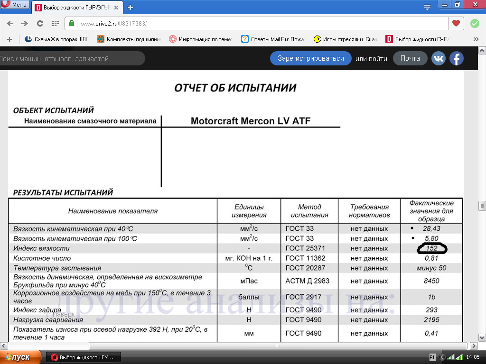Add page to bookmarks bar with plus

click(x=9, y=39)
